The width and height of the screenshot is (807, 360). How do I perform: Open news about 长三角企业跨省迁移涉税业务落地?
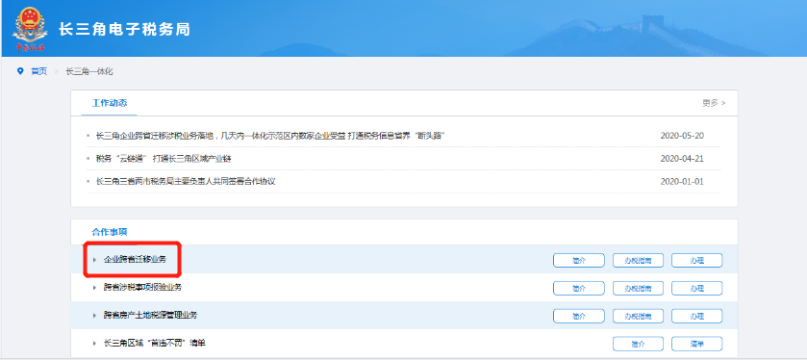[x=269, y=136]
